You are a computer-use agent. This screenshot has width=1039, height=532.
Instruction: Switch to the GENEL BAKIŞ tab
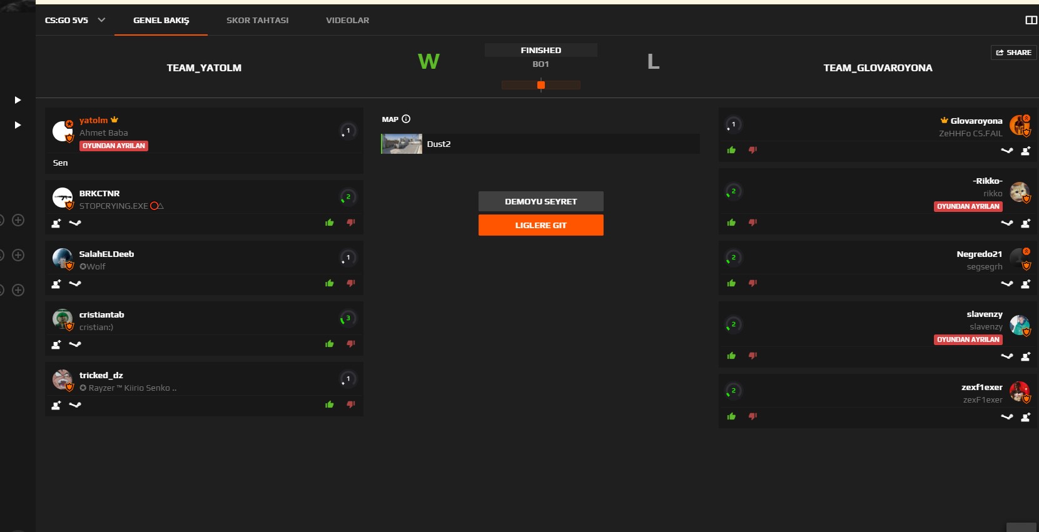click(x=161, y=20)
